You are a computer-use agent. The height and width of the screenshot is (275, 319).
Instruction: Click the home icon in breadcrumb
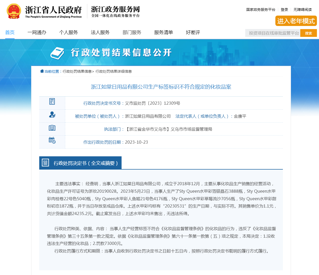42,71
